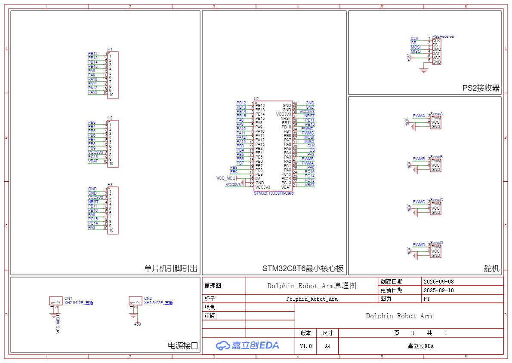The height and width of the screenshot is (363, 512).
Task: Select the ServoA connector symbol
Action: click(435, 122)
